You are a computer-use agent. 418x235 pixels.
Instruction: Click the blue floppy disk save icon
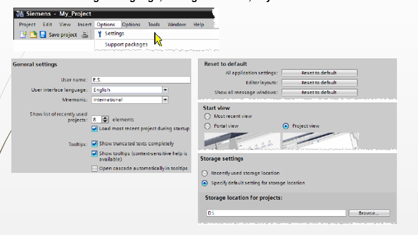coord(43,34)
